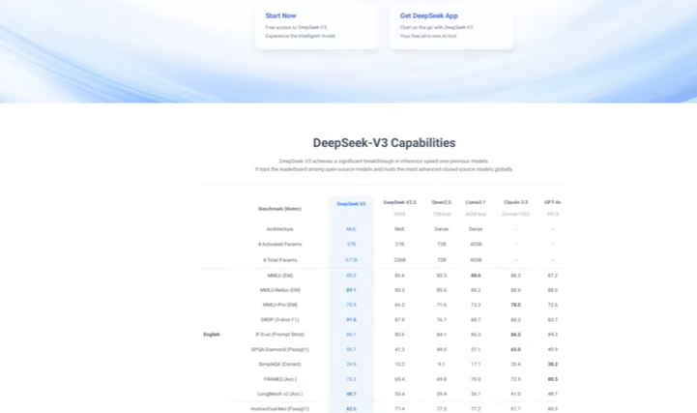697x413 pixels.
Task: Click DeepSeek V3 SimpleQA score 24.9
Action: coord(351,364)
